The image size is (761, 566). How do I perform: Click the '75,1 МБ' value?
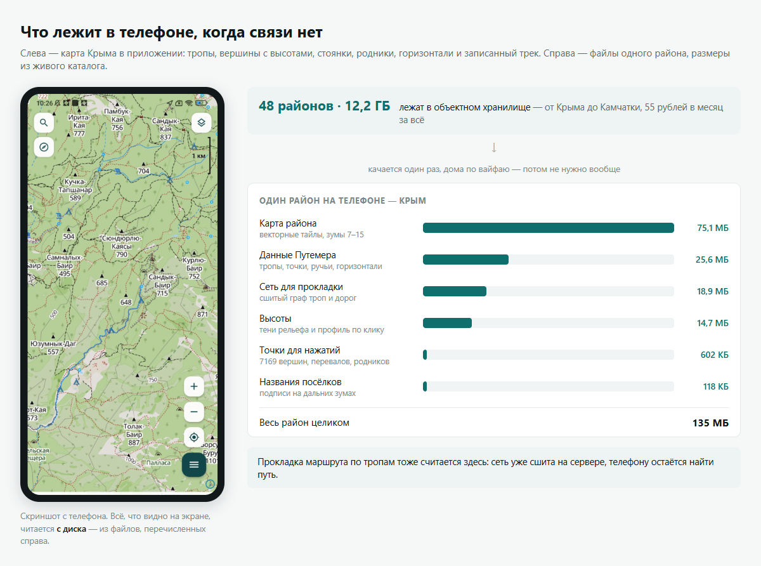[x=713, y=228]
